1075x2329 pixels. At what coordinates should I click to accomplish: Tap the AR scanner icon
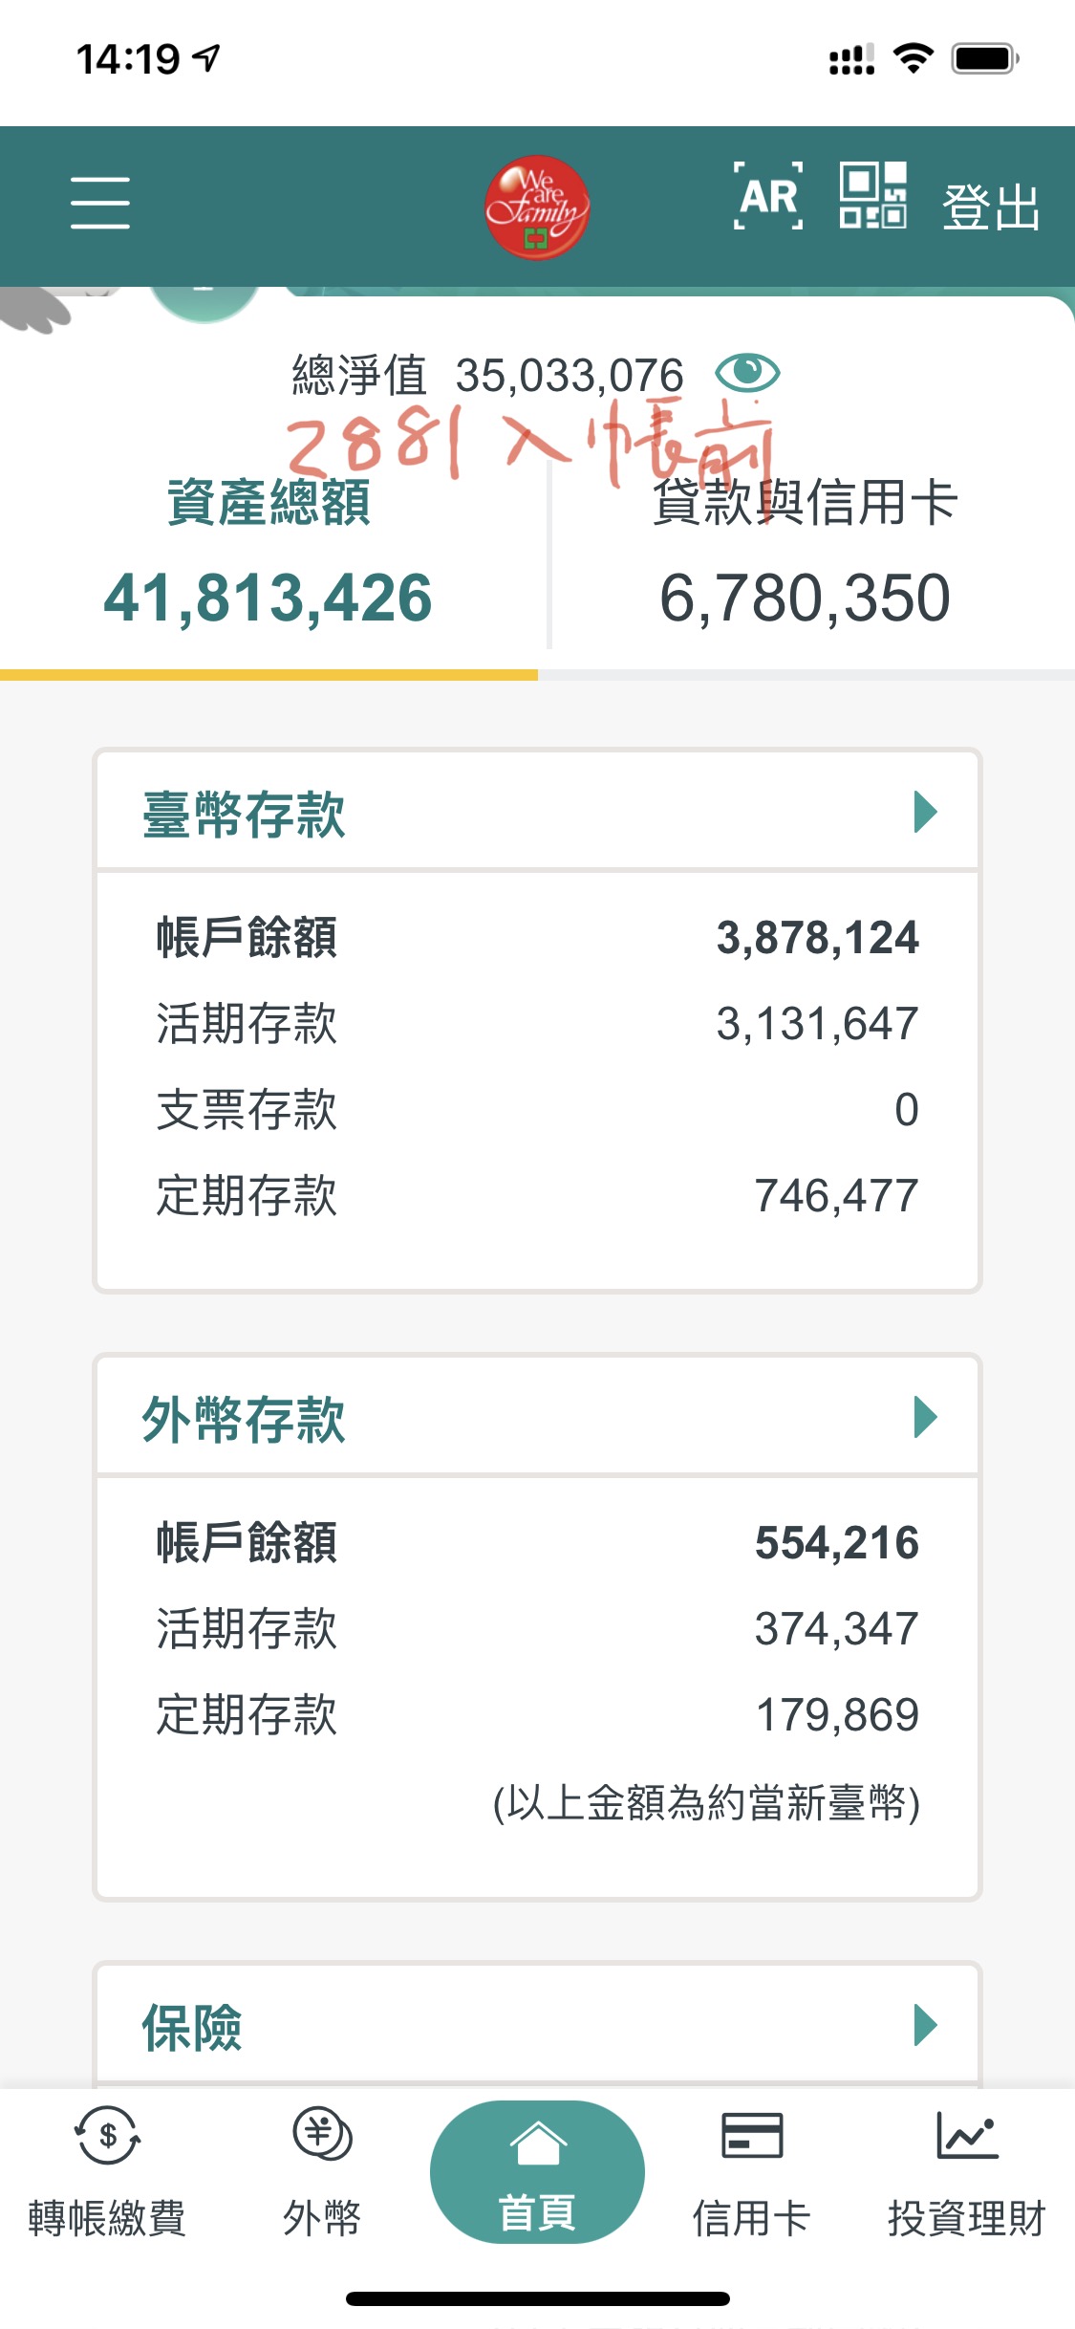coord(767,197)
